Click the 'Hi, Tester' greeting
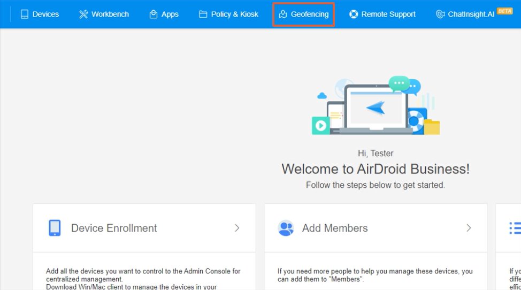 (x=376, y=153)
